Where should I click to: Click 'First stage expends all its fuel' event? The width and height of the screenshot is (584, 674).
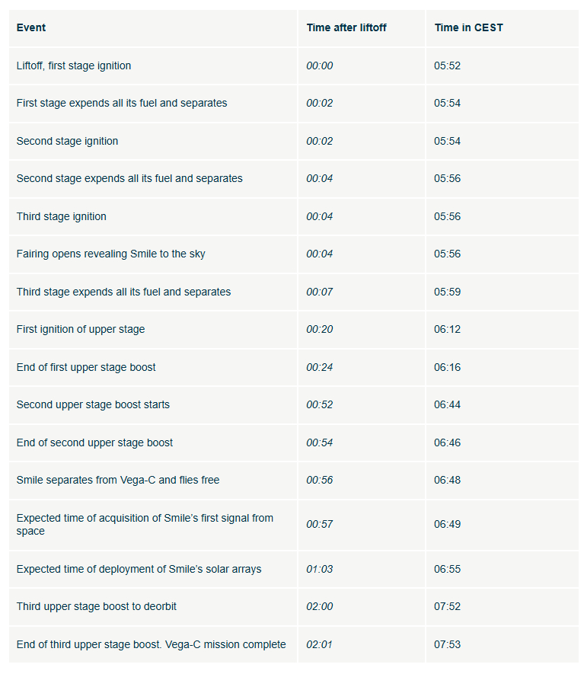pyautogui.click(x=122, y=103)
